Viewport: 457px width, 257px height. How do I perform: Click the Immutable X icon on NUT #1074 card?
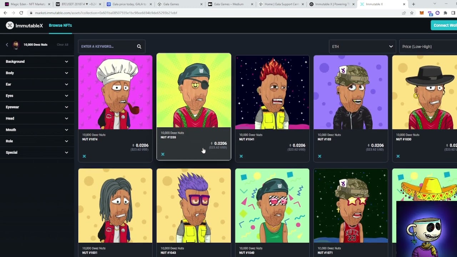(x=84, y=156)
